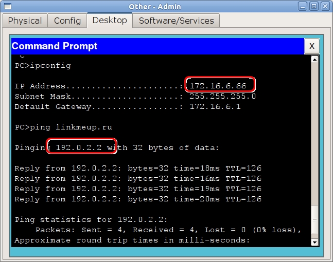Click the scrollbar up arrow

315,59
